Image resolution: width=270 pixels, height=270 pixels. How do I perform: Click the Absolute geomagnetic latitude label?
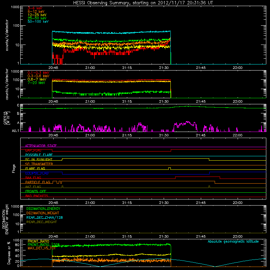tap(233, 241)
